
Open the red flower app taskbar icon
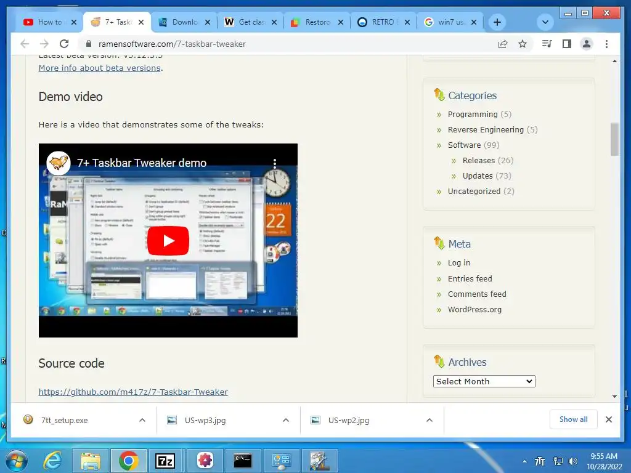(205, 461)
